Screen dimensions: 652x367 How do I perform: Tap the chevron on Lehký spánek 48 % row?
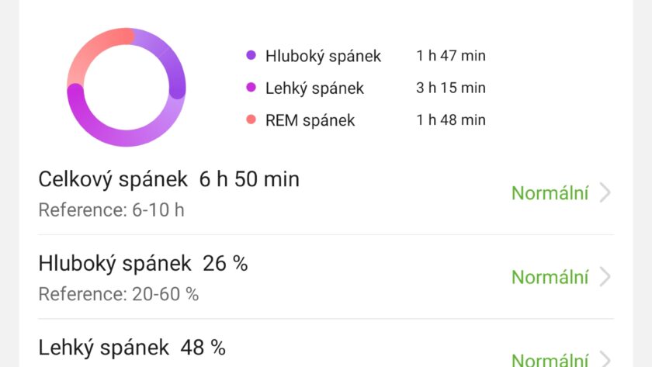click(605, 359)
